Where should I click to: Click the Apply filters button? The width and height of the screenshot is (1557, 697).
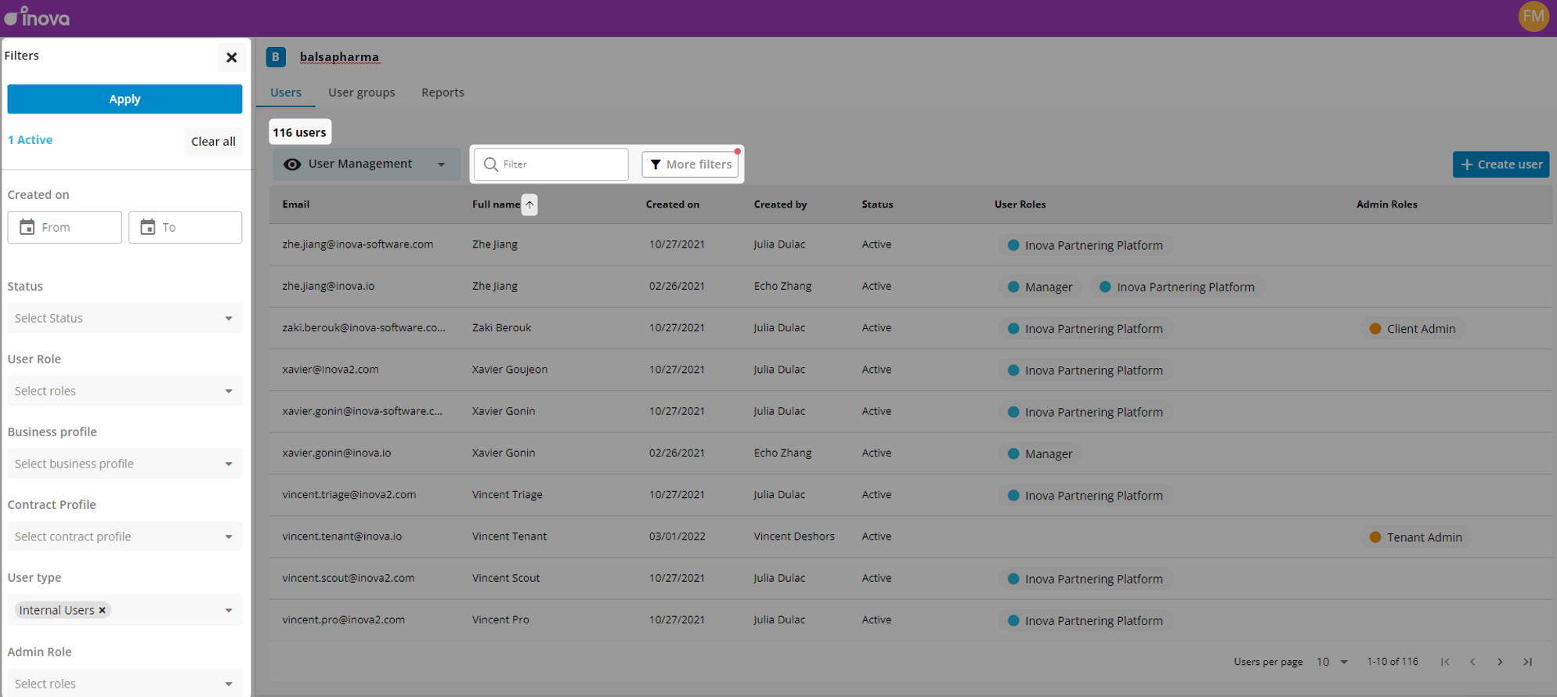pos(125,99)
